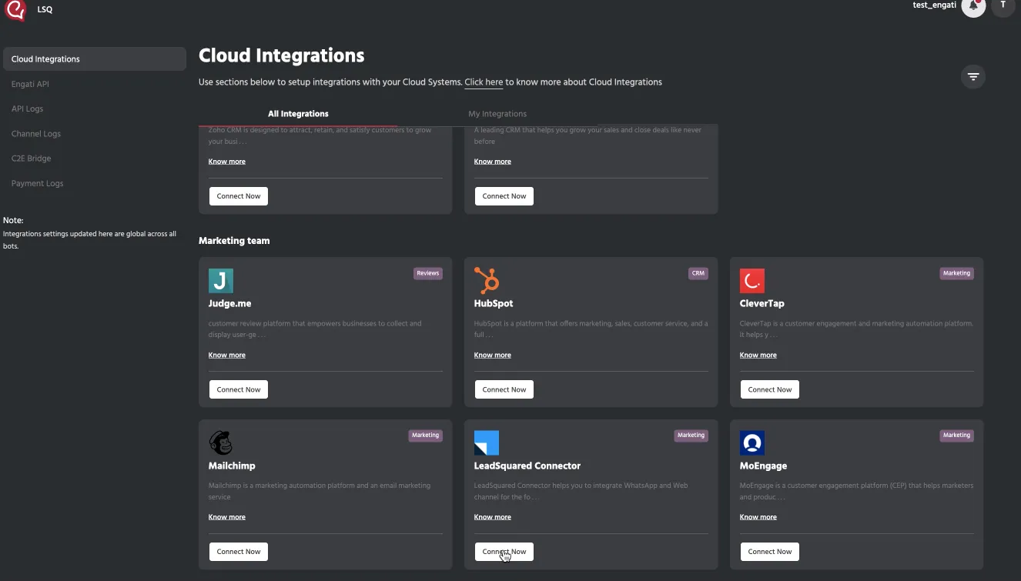Connect Mailchimp integration
This screenshot has width=1021, height=581.
point(239,552)
